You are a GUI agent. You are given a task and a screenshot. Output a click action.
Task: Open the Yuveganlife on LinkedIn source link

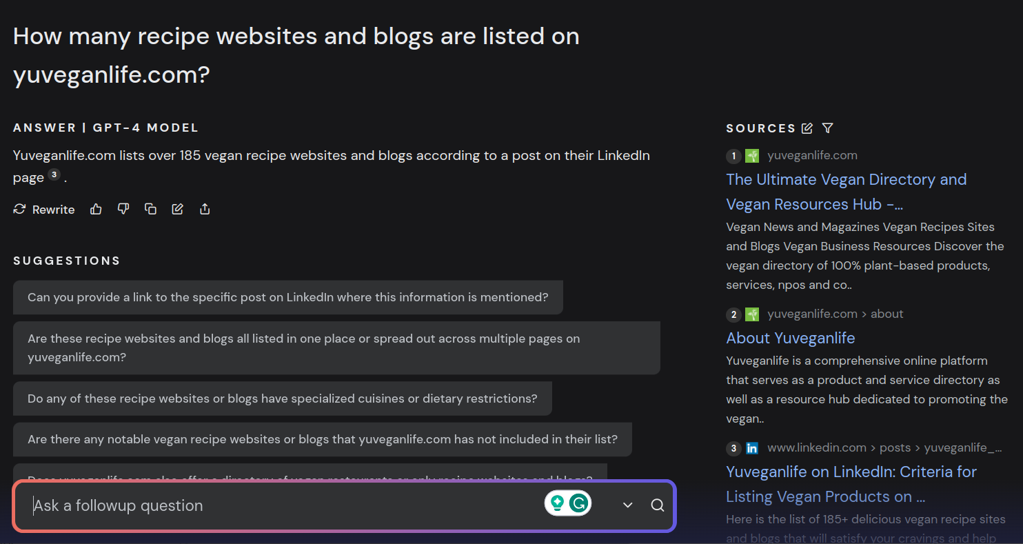pos(851,484)
